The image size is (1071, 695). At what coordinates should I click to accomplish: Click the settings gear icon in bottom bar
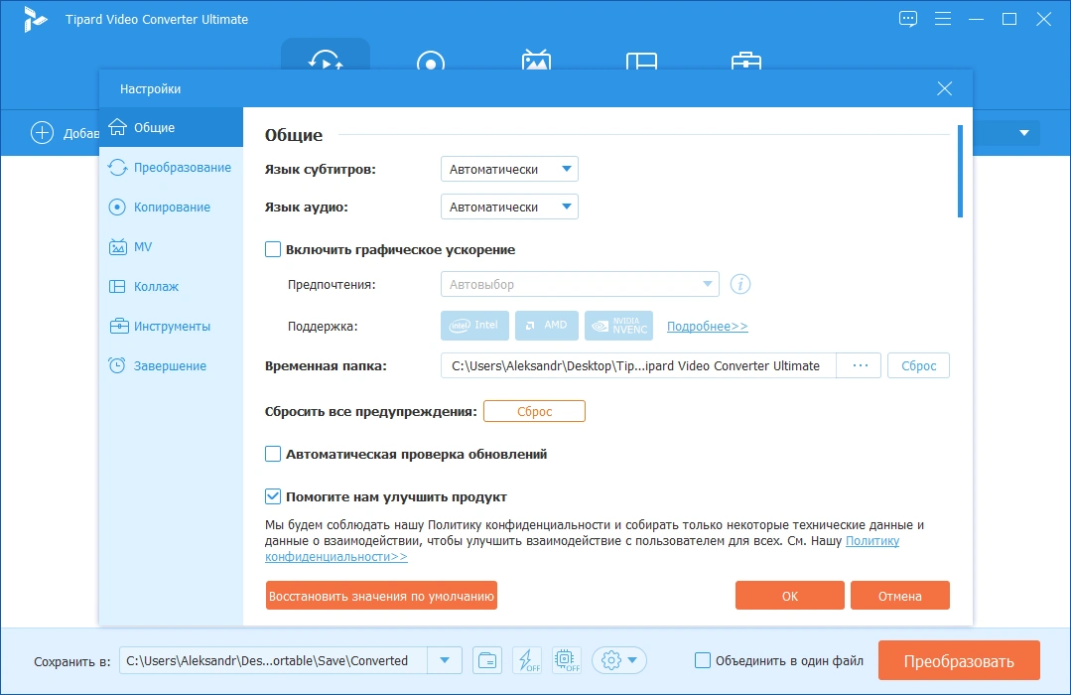tap(611, 660)
